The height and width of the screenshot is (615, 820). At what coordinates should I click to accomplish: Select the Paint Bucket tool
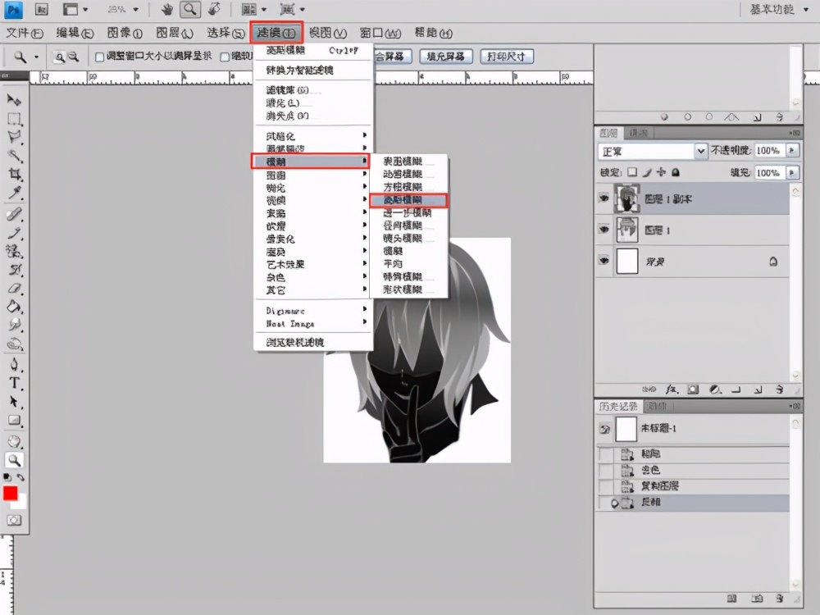tap(14, 307)
